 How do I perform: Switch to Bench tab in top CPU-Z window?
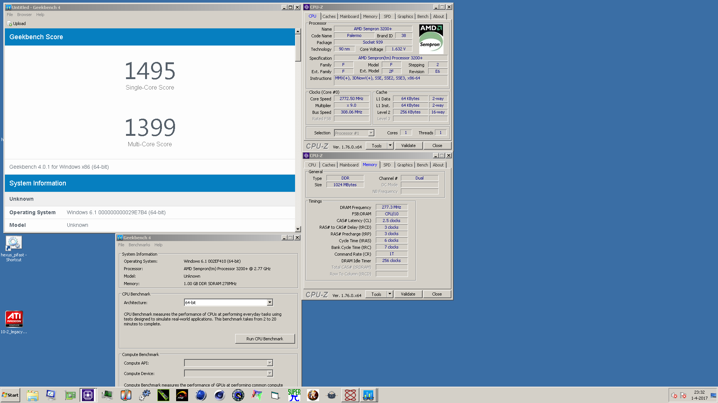[x=423, y=16]
